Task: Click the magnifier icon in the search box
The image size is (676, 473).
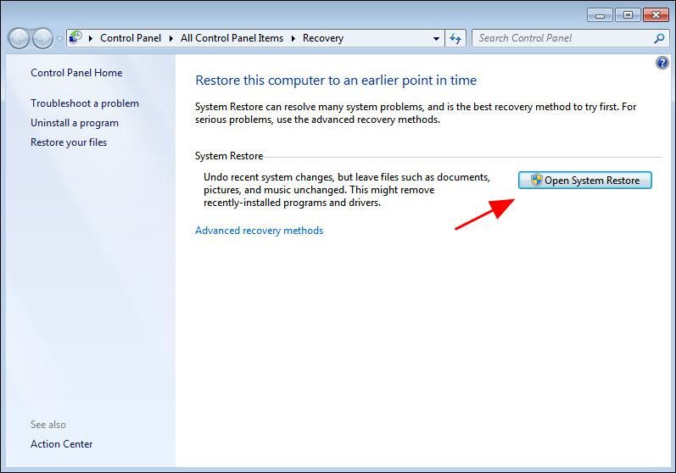Action: coord(659,38)
